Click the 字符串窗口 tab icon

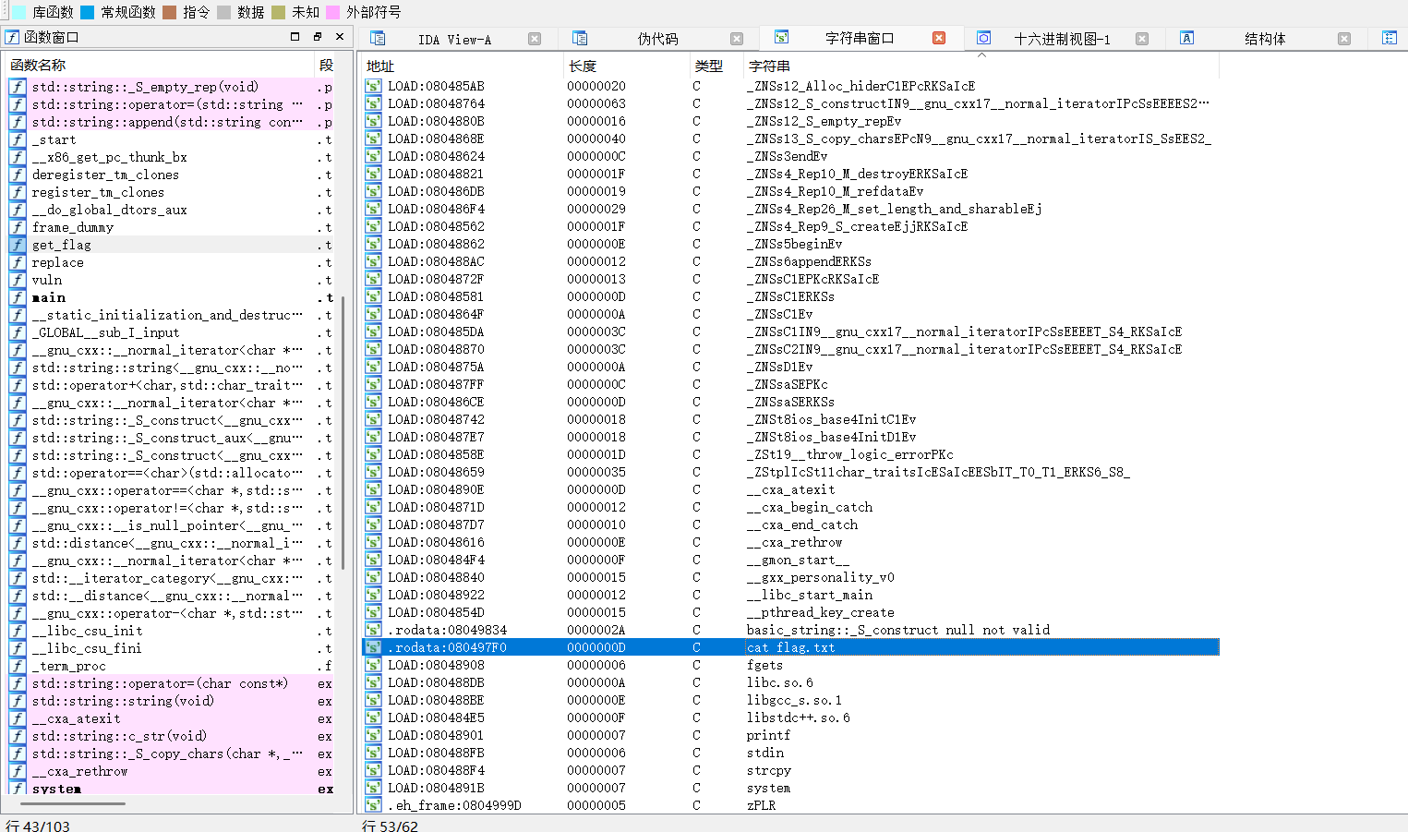[782, 37]
